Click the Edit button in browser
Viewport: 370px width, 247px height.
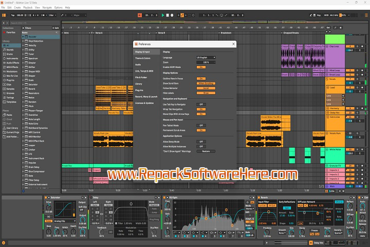point(55,28)
